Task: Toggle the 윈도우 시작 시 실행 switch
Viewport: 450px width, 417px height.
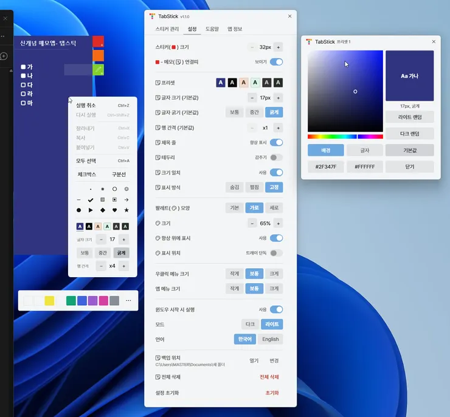Action: click(276, 309)
